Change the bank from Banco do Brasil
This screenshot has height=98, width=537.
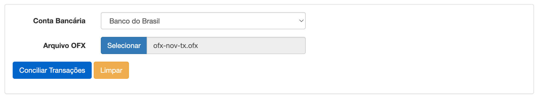pyautogui.click(x=203, y=21)
